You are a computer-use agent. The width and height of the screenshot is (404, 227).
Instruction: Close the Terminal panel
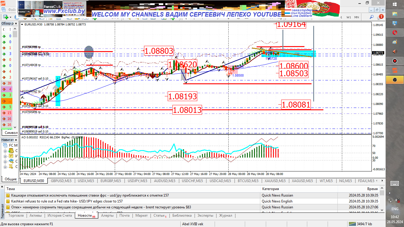coord(2,187)
